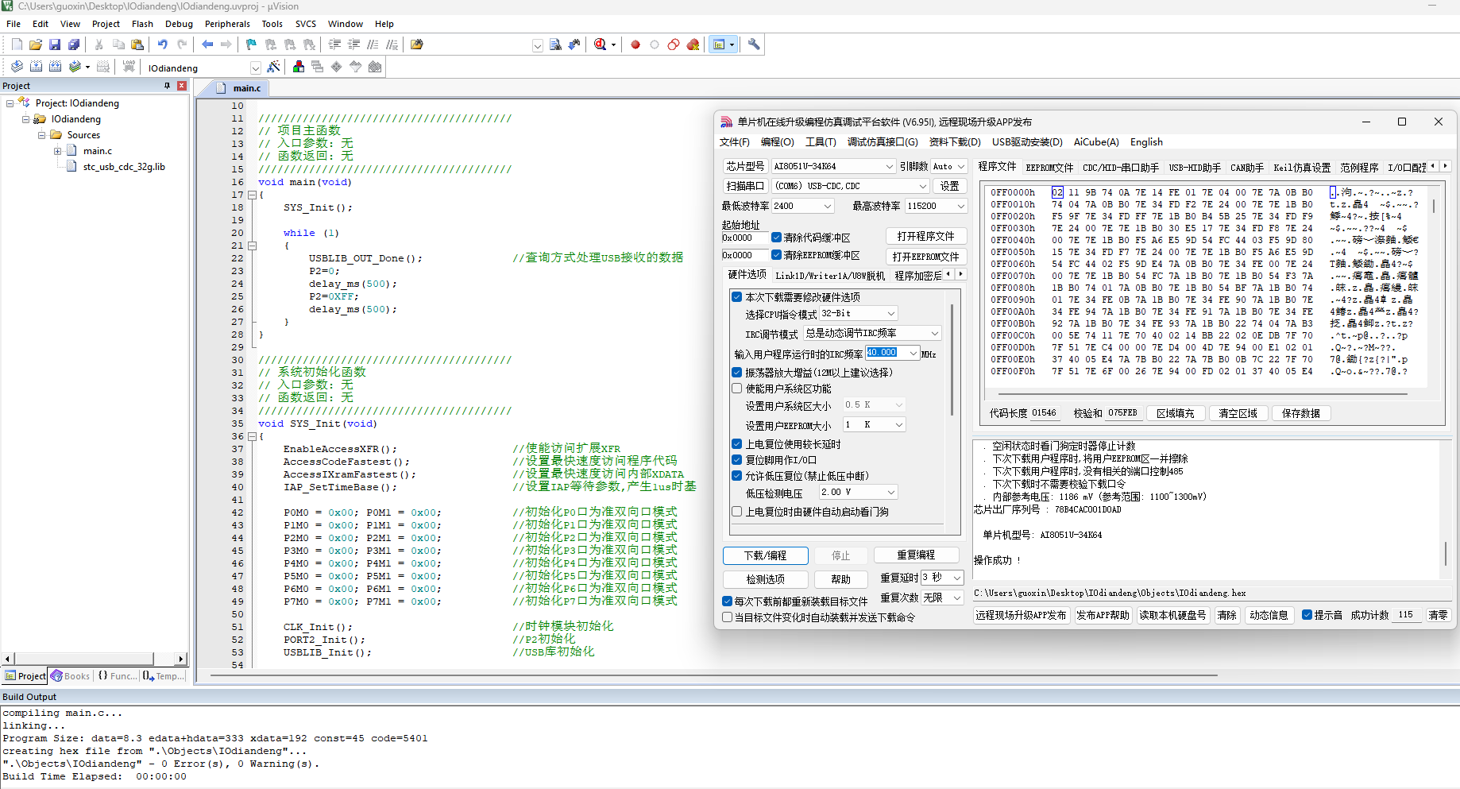Click the Manage project items icon
Image resolution: width=1460 pixels, height=789 pixels.
pos(299,67)
